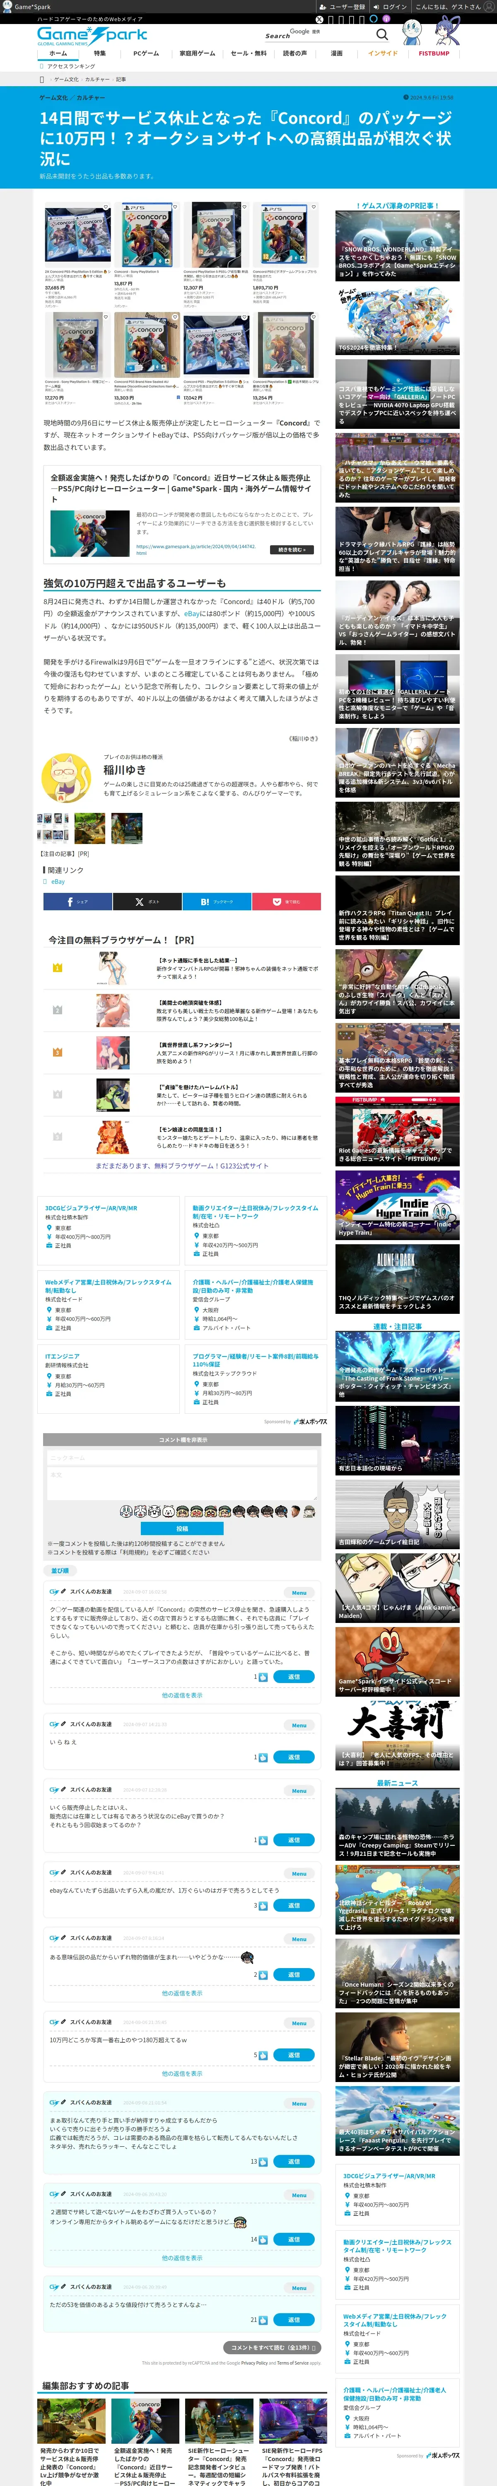497x2486 pixels.
Task: Expand 他の返信を表示 under the 180万 comment
Action: pos(182,2073)
